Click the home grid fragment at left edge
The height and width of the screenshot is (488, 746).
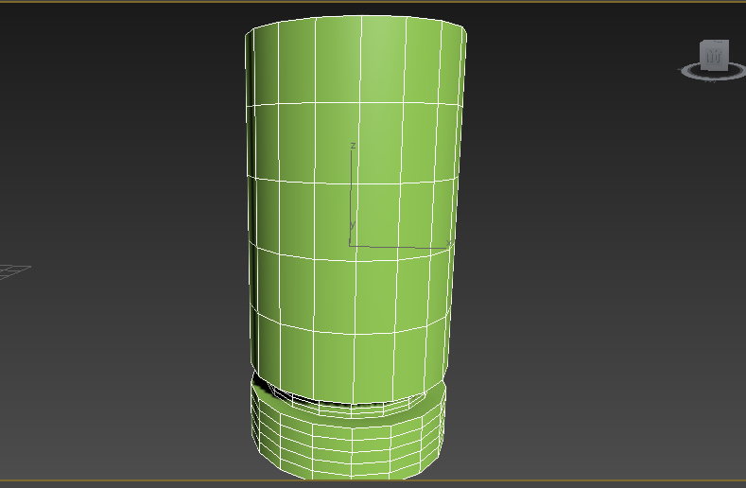pyautogui.click(x=13, y=271)
